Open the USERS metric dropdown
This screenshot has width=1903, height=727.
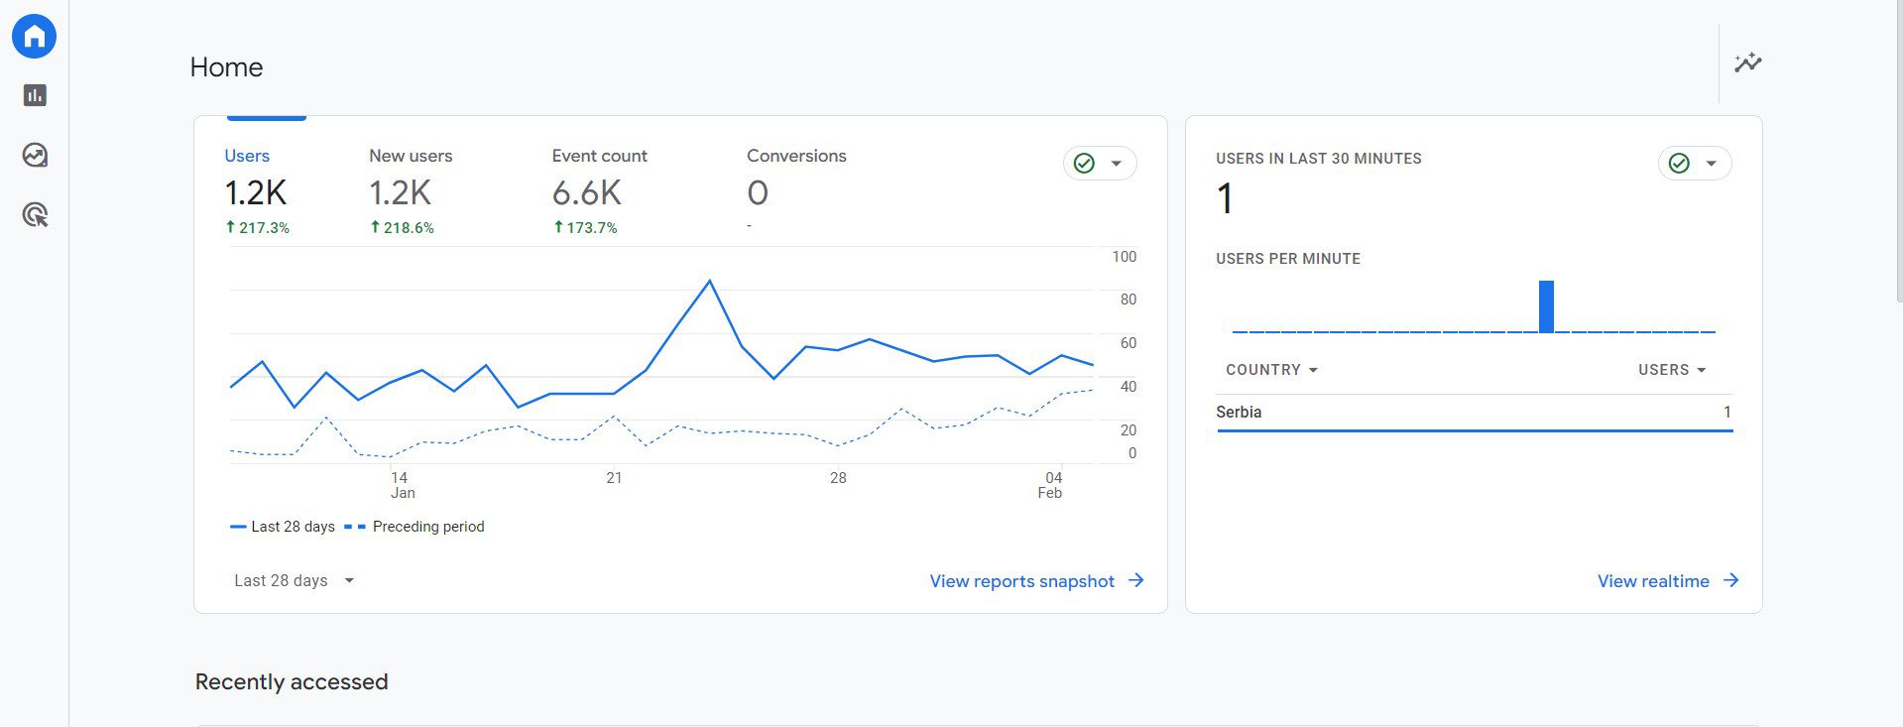[1673, 370]
